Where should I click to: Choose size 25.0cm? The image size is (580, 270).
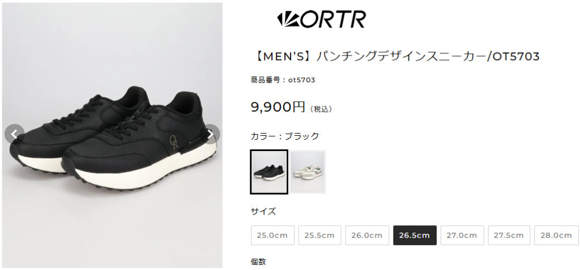[x=272, y=235]
